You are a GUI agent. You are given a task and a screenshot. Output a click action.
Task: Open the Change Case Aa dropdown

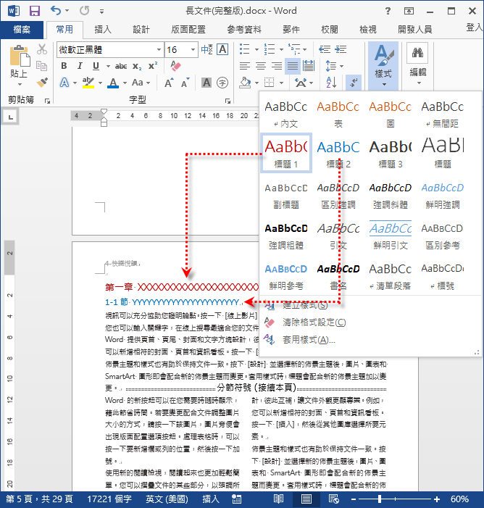point(141,83)
